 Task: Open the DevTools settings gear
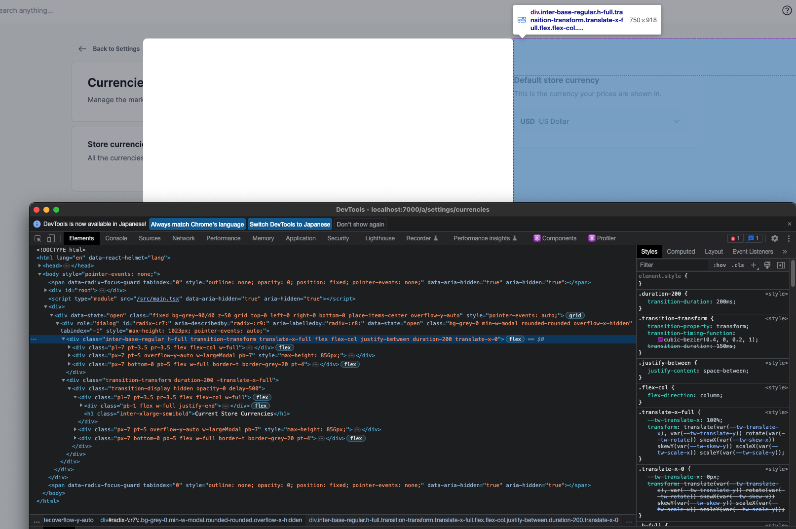(775, 238)
